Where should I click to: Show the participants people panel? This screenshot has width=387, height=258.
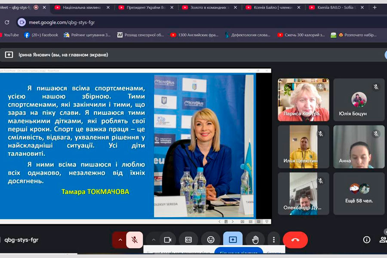383,240
